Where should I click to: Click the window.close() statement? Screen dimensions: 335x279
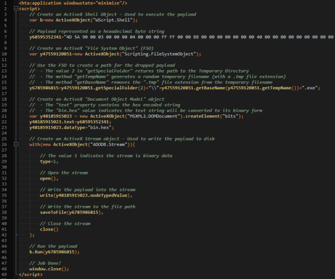pyautogui.click(x=49, y=269)
